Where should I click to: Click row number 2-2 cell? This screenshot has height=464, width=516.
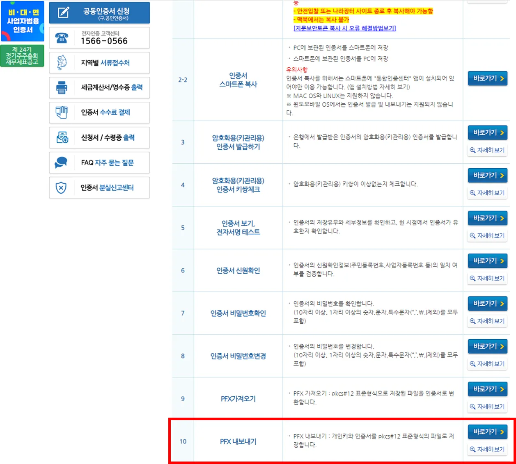tap(183, 80)
